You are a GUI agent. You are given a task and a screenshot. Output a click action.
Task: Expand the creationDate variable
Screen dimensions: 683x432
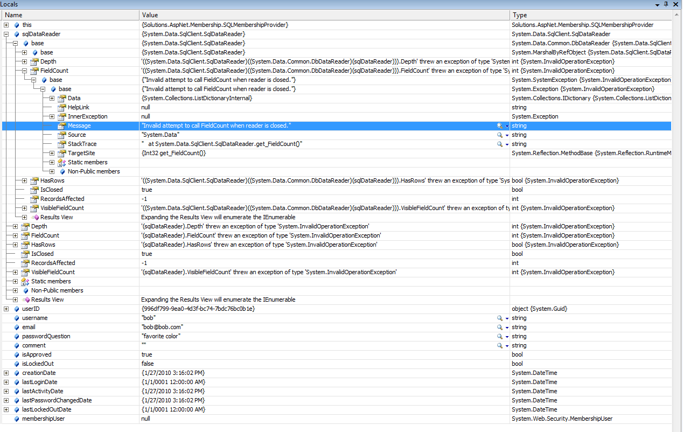point(6,373)
